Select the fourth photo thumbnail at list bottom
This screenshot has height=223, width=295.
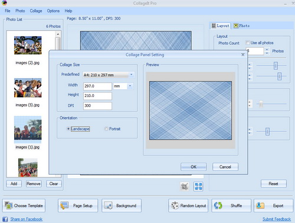click(28, 167)
